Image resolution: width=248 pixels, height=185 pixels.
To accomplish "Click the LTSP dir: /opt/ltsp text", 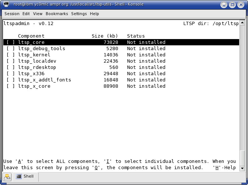I will point(211,24).
